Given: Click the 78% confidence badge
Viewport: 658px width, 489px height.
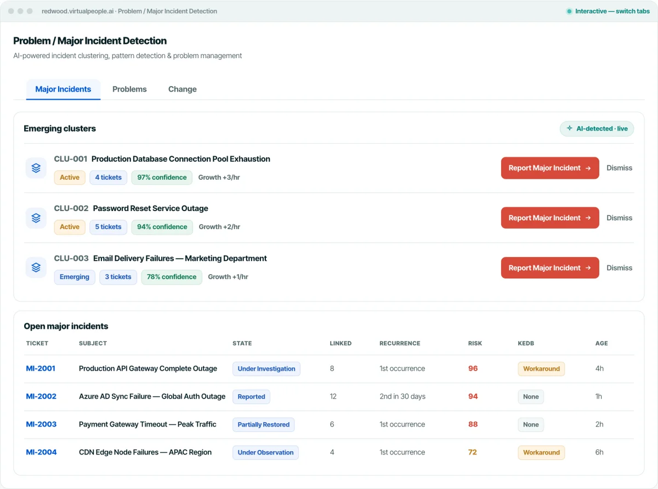Looking at the screenshot, I should coord(172,277).
